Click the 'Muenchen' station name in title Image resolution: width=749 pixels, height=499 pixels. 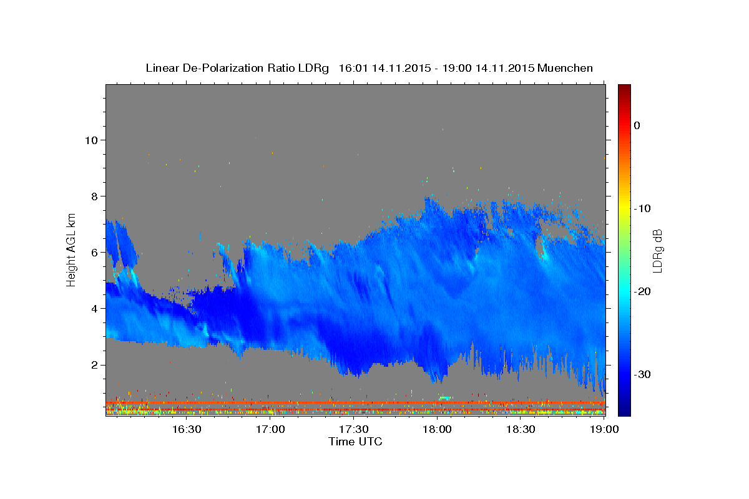(x=565, y=68)
